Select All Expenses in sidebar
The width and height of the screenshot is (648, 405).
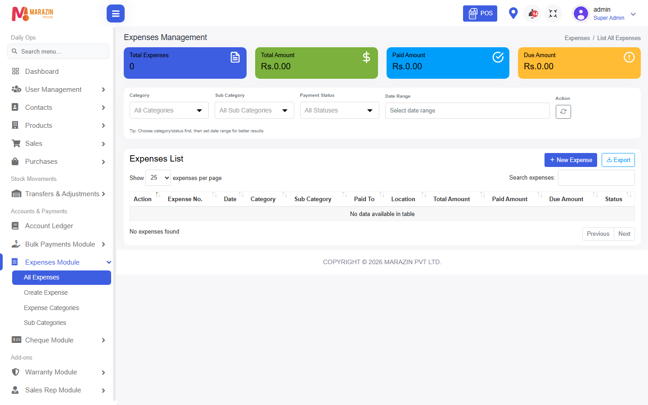tap(62, 278)
